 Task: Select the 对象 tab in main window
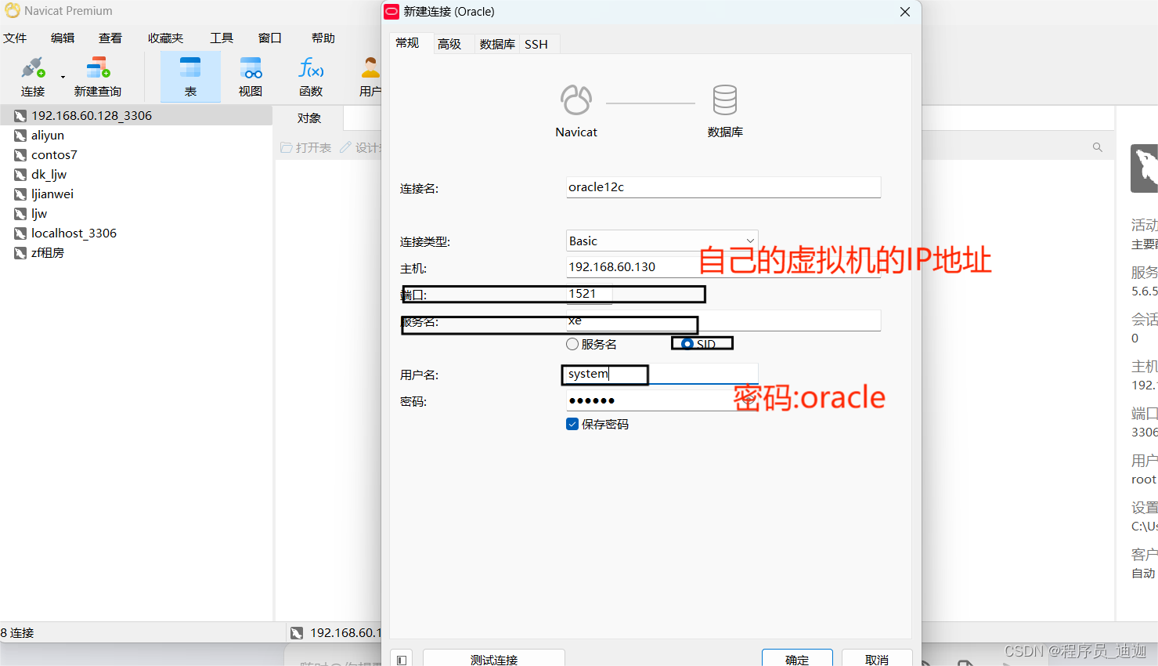tap(309, 118)
